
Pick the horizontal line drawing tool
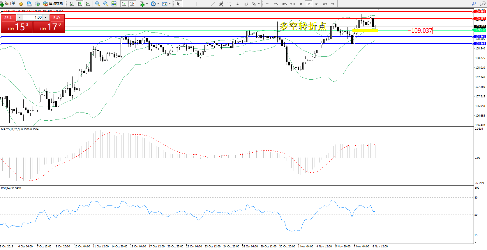(205, 4)
